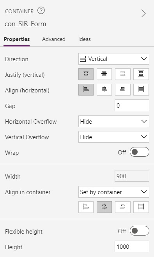The image size is (154, 257).
Task: Switch to the Advanced tab
Action: 54,39
